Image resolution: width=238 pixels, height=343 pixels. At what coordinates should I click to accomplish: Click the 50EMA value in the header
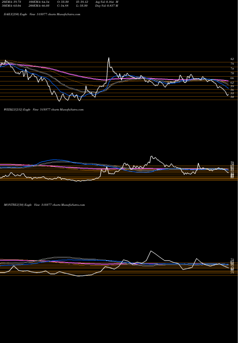pos(10,6)
